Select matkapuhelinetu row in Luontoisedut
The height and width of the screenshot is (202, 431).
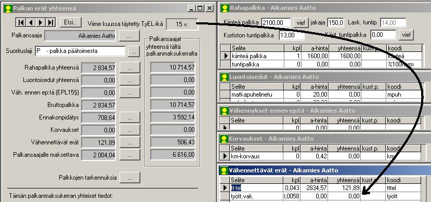point(321,95)
